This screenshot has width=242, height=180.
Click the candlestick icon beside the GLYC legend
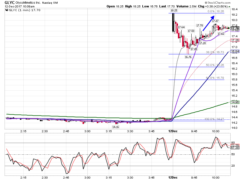point(7,10)
